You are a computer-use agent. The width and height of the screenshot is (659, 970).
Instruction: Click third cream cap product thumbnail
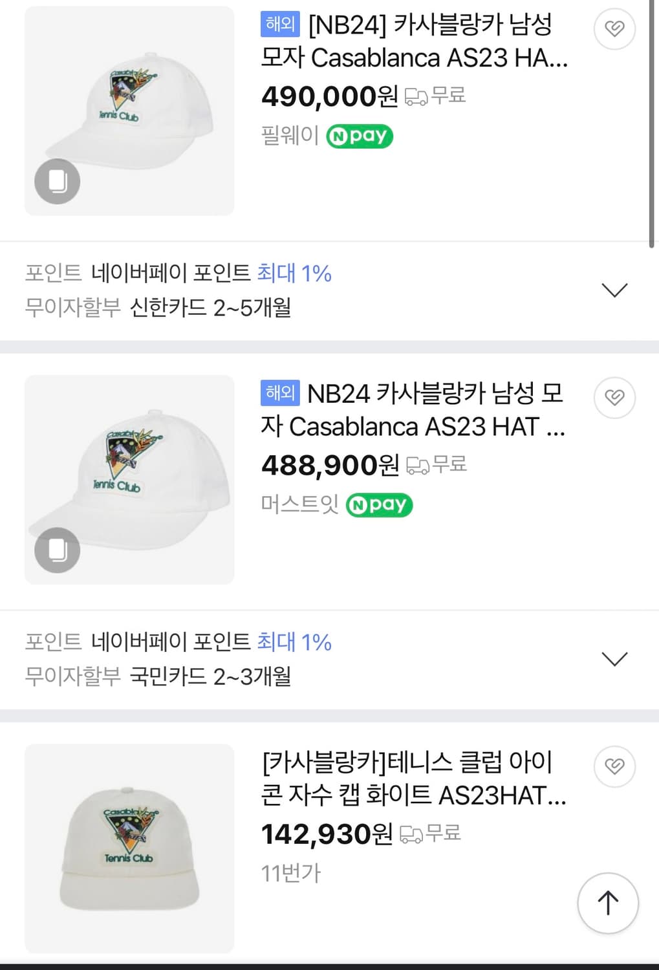pos(129,848)
